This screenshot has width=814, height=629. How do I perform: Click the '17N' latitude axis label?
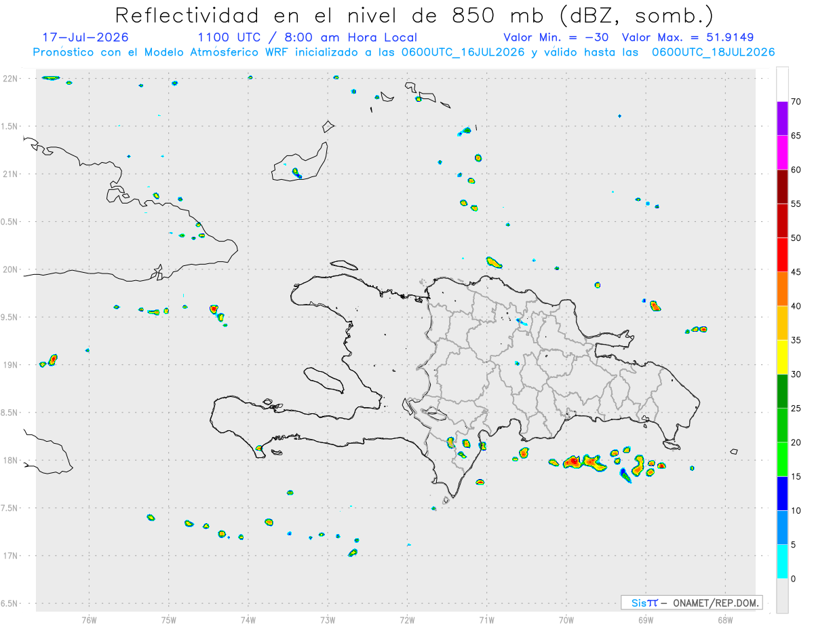coord(10,556)
